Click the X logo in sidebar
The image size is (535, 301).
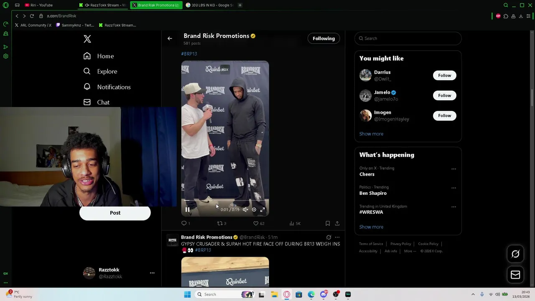pyautogui.click(x=87, y=39)
